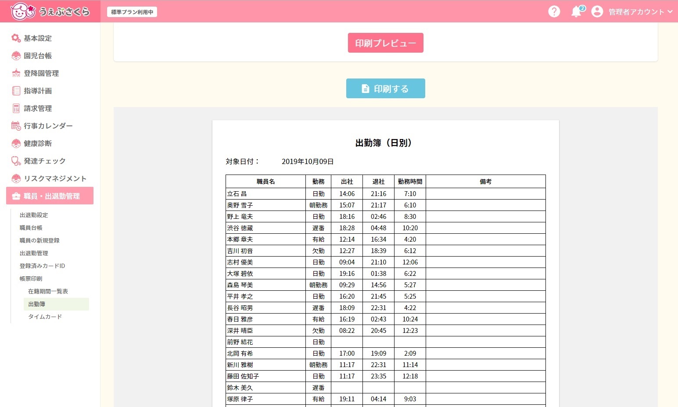Click the 勤務時間 column header
The height and width of the screenshot is (407, 678).
[x=410, y=182]
